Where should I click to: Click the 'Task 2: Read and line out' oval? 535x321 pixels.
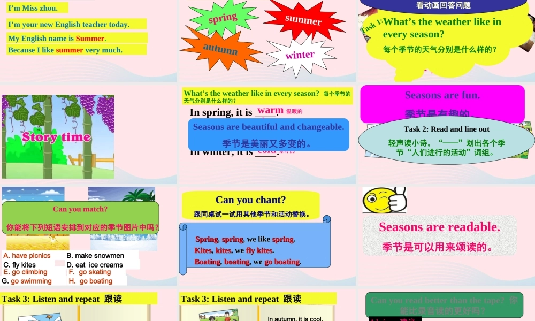click(x=446, y=140)
